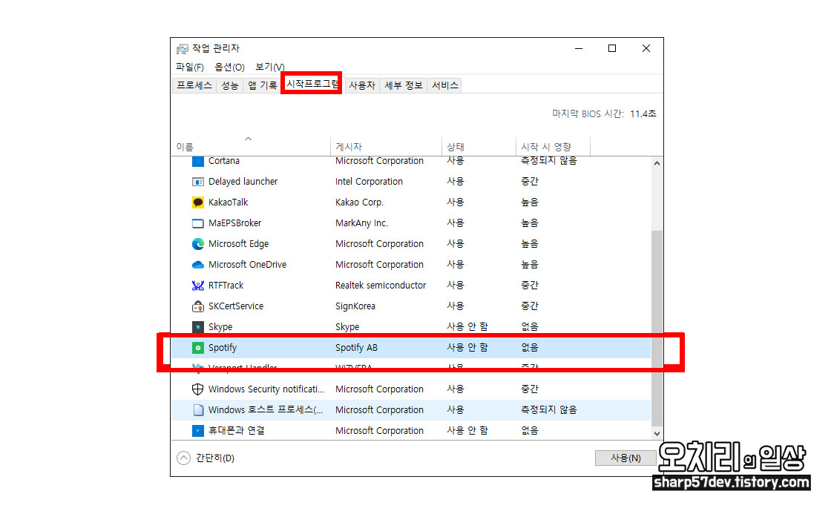Image resolution: width=834 pixels, height=514 pixels.
Task: Open the 파일(F) menu
Action: pos(190,67)
